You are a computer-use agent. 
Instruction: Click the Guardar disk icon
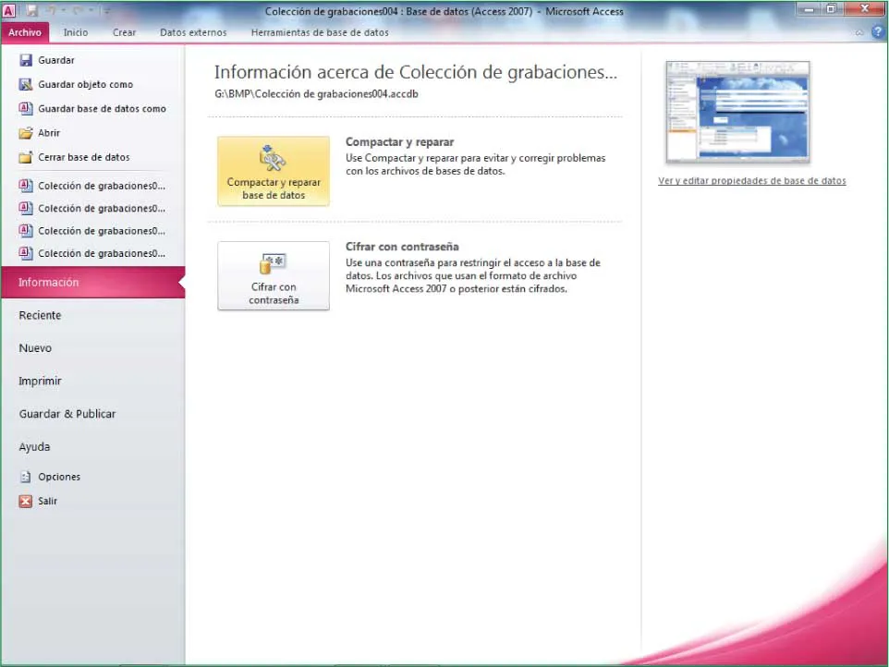point(26,60)
